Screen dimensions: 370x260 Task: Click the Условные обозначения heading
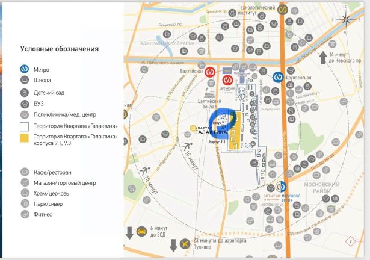(60, 49)
